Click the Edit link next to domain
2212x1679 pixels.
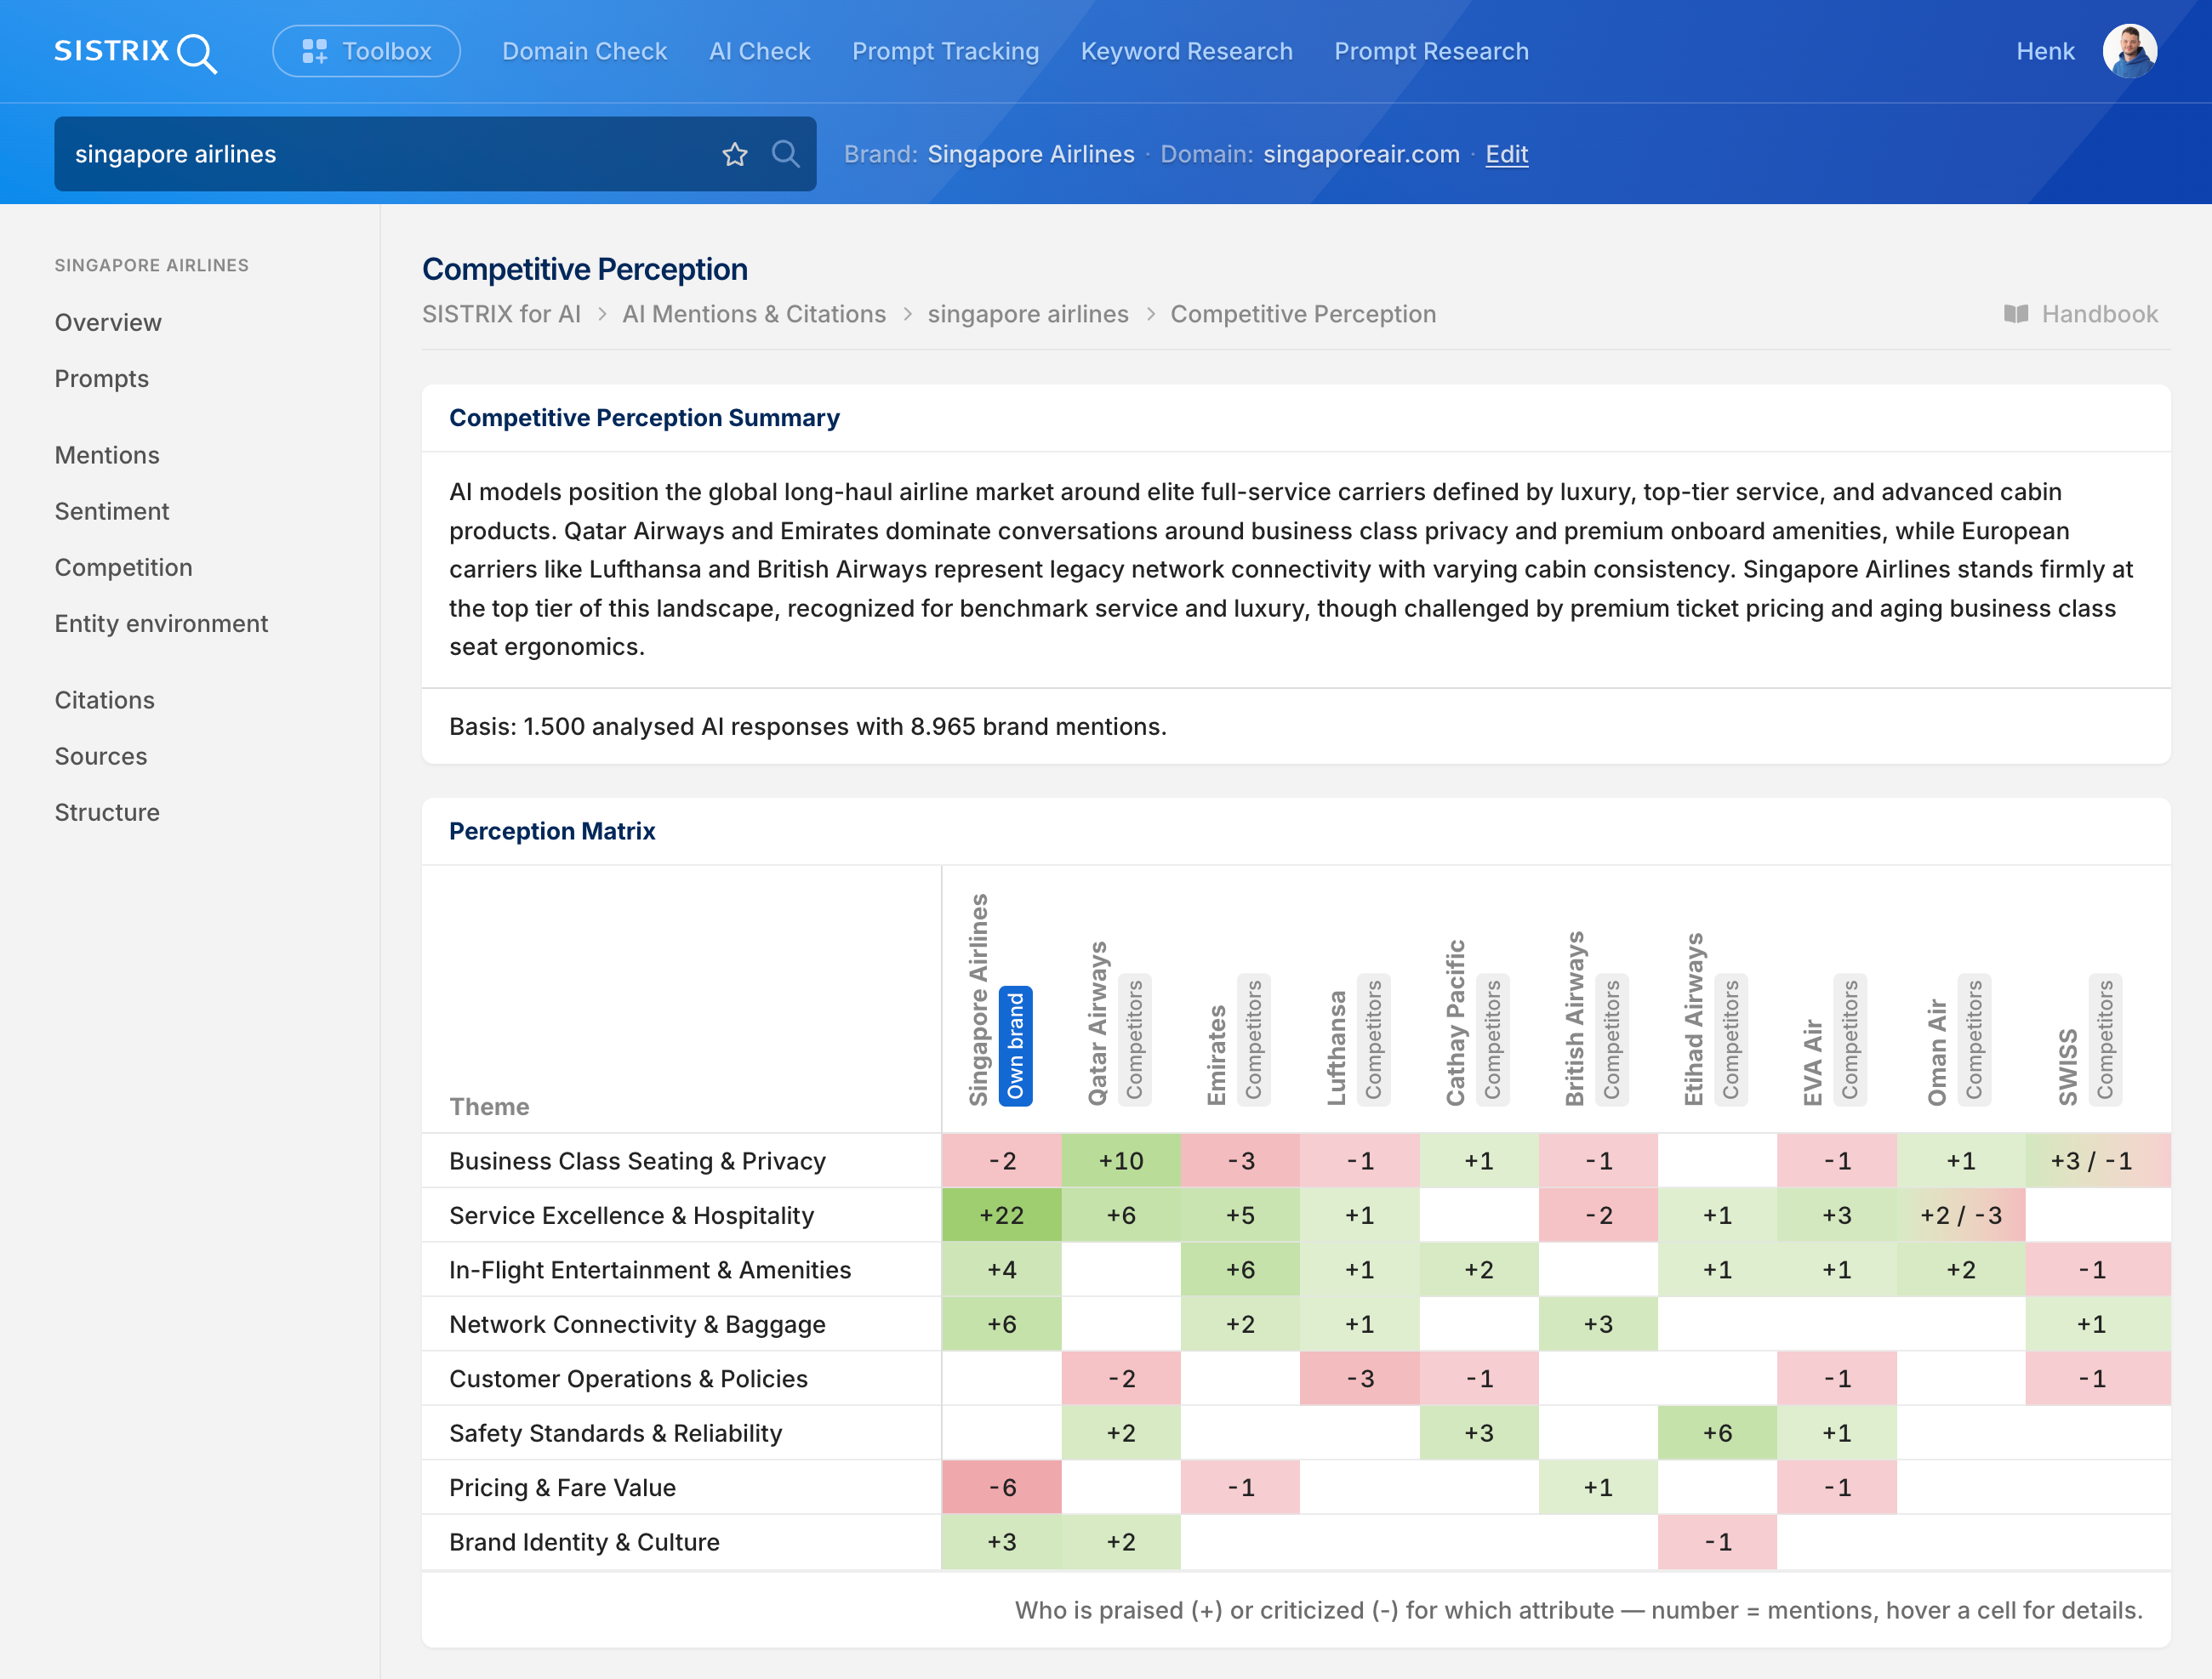click(x=1506, y=154)
